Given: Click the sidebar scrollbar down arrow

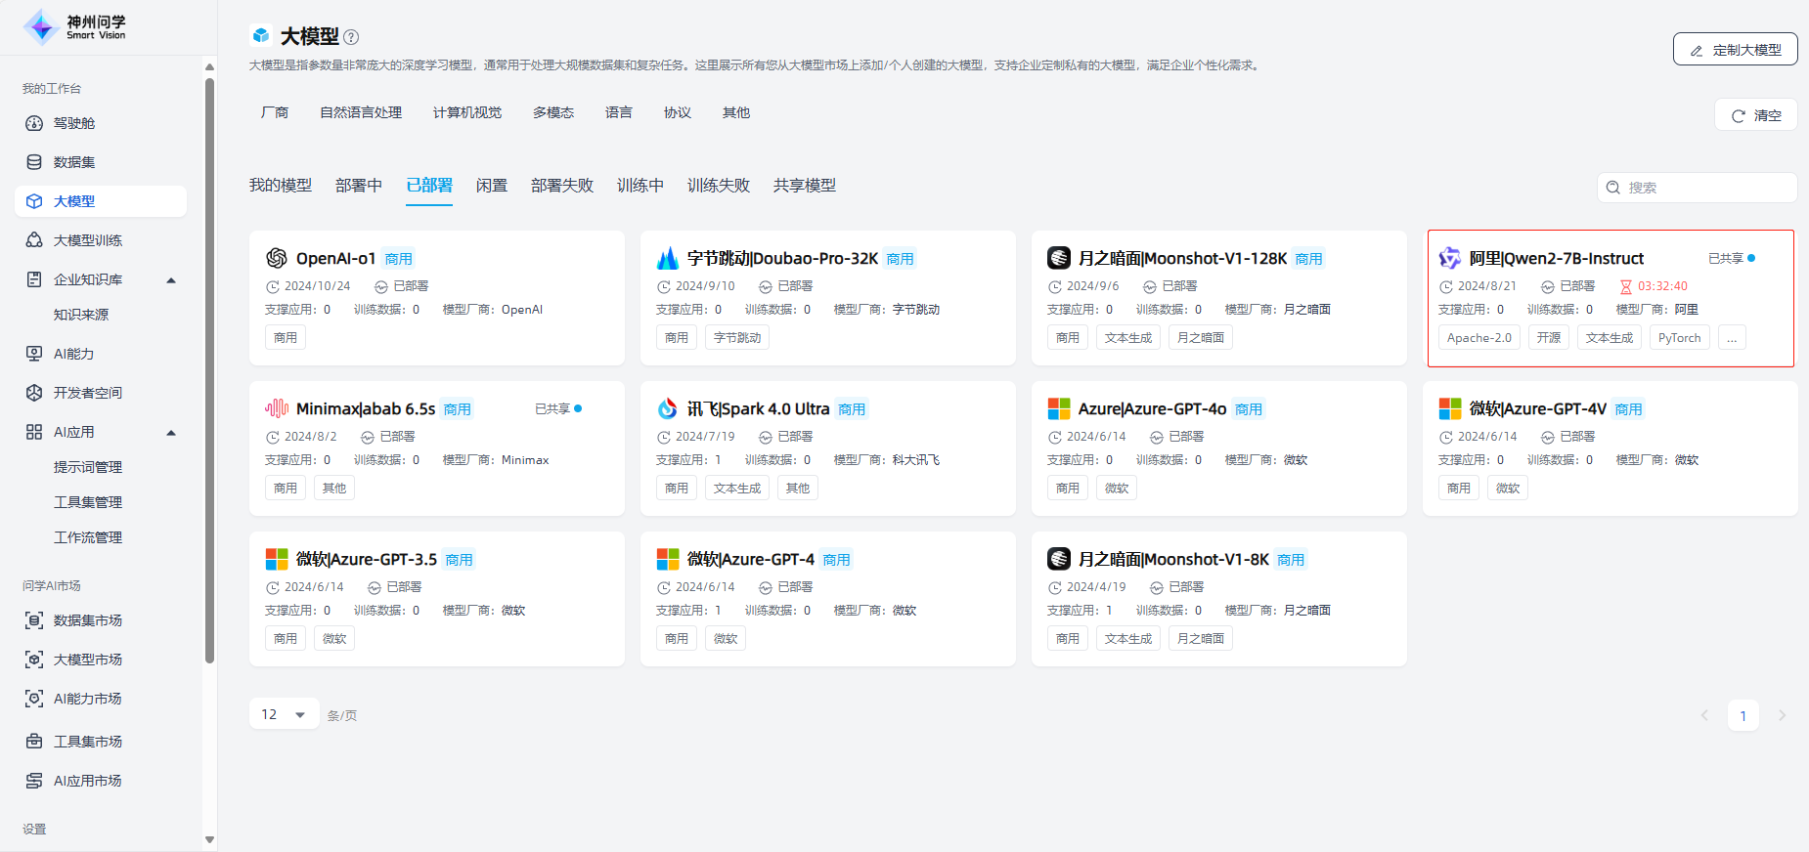Looking at the screenshot, I should [x=209, y=839].
